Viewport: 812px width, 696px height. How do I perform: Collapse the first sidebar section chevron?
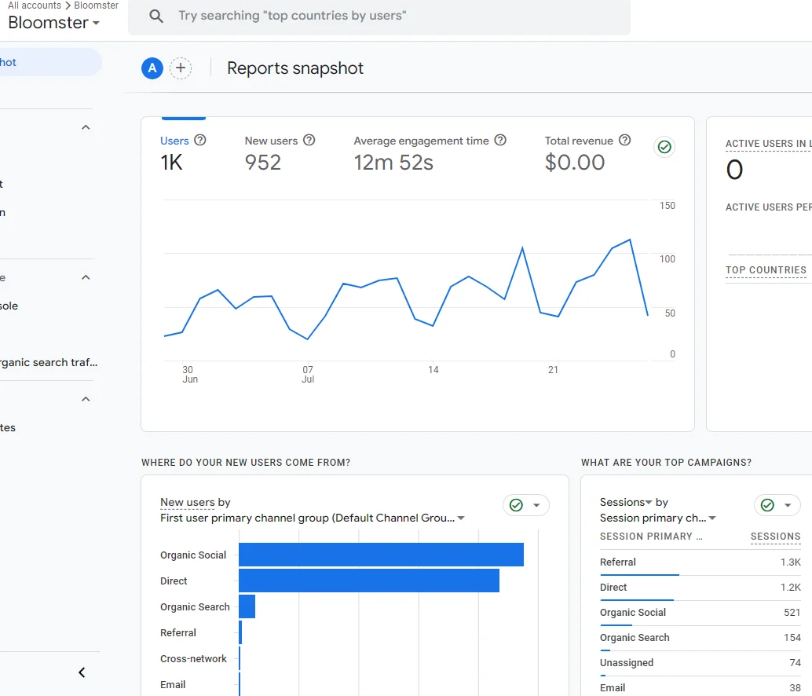point(86,127)
